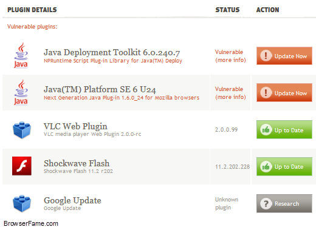Click Update Now for Java(TM) Platform SE 6 U24
Image resolution: width=316 pixels, height=227 pixels.
(x=284, y=93)
